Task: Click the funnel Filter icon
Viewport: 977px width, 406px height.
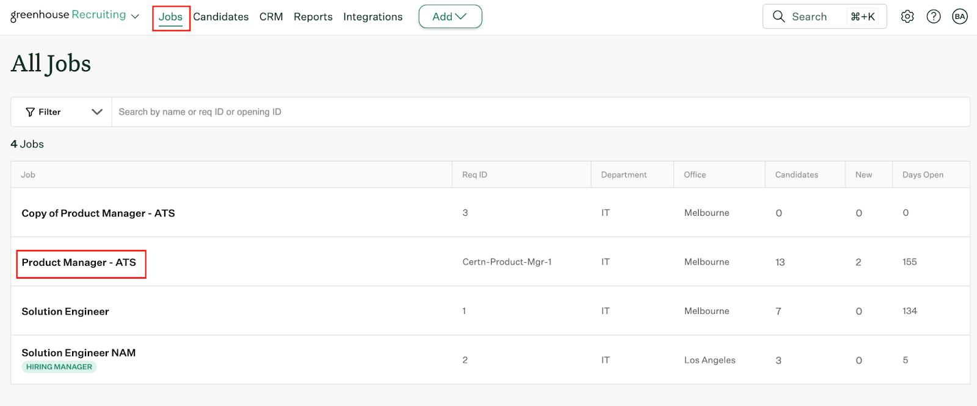Action: [30, 112]
